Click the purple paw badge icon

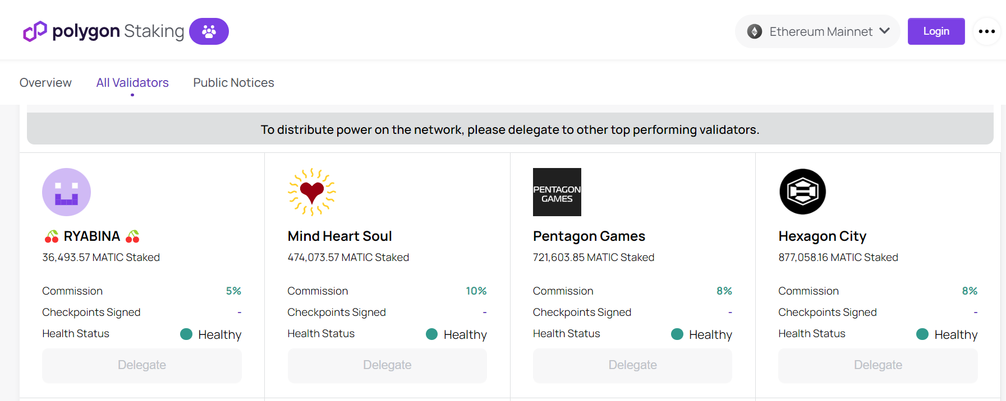click(x=209, y=31)
